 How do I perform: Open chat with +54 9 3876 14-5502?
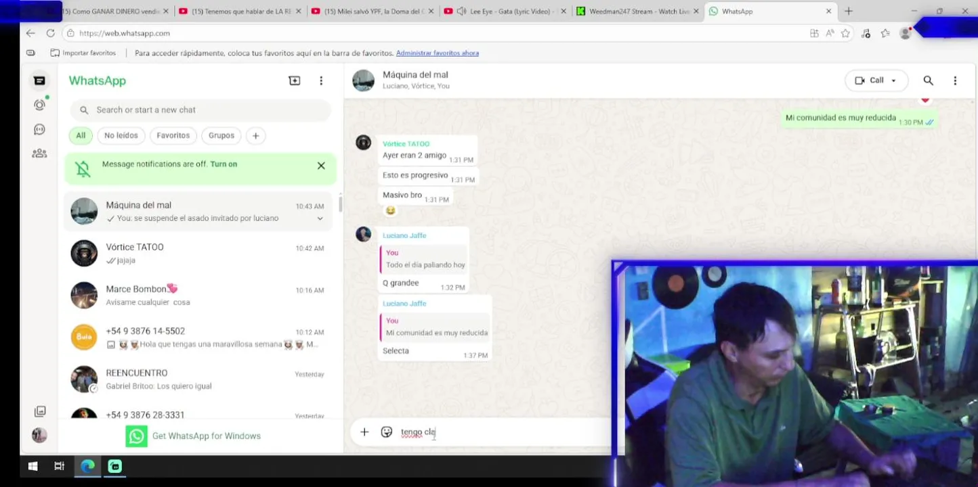[198, 337]
